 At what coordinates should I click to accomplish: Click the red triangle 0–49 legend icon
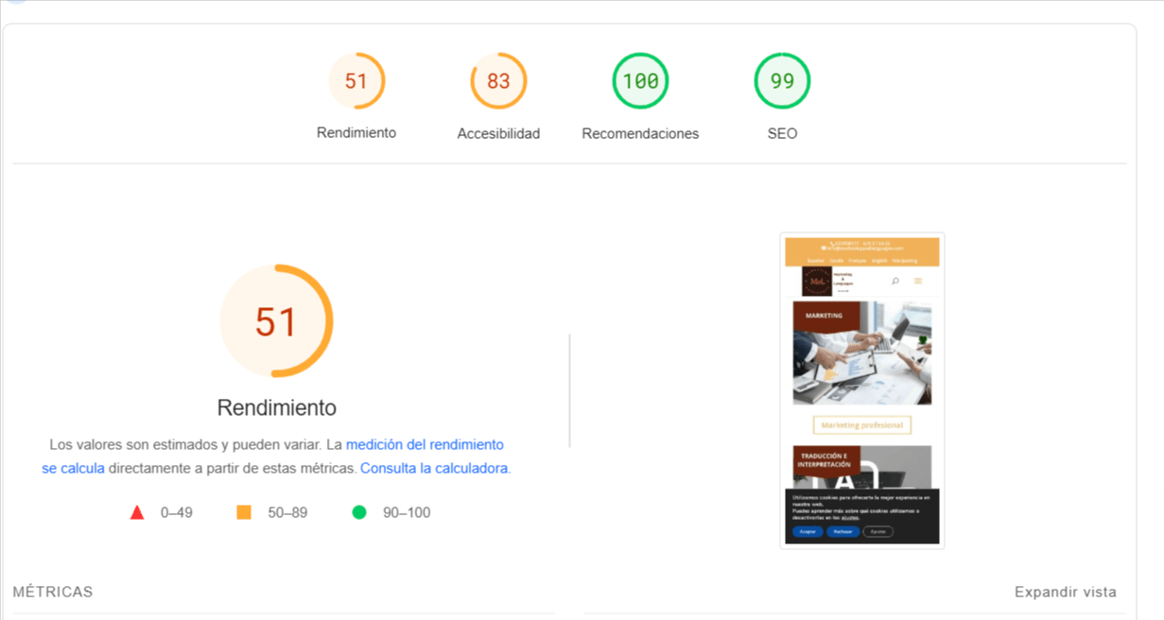pyautogui.click(x=137, y=512)
